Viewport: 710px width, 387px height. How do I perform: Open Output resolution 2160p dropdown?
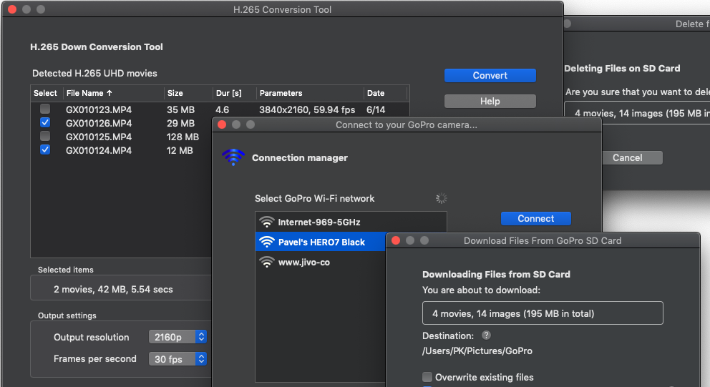[177, 337]
